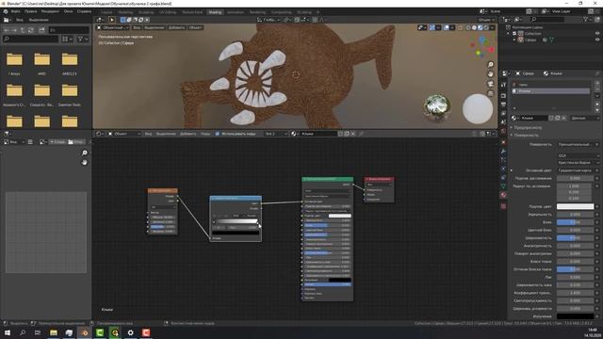Viewport: 603px width, 339px height.
Task: Open the Object Data green triangle tab
Action: [x=503, y=186]
